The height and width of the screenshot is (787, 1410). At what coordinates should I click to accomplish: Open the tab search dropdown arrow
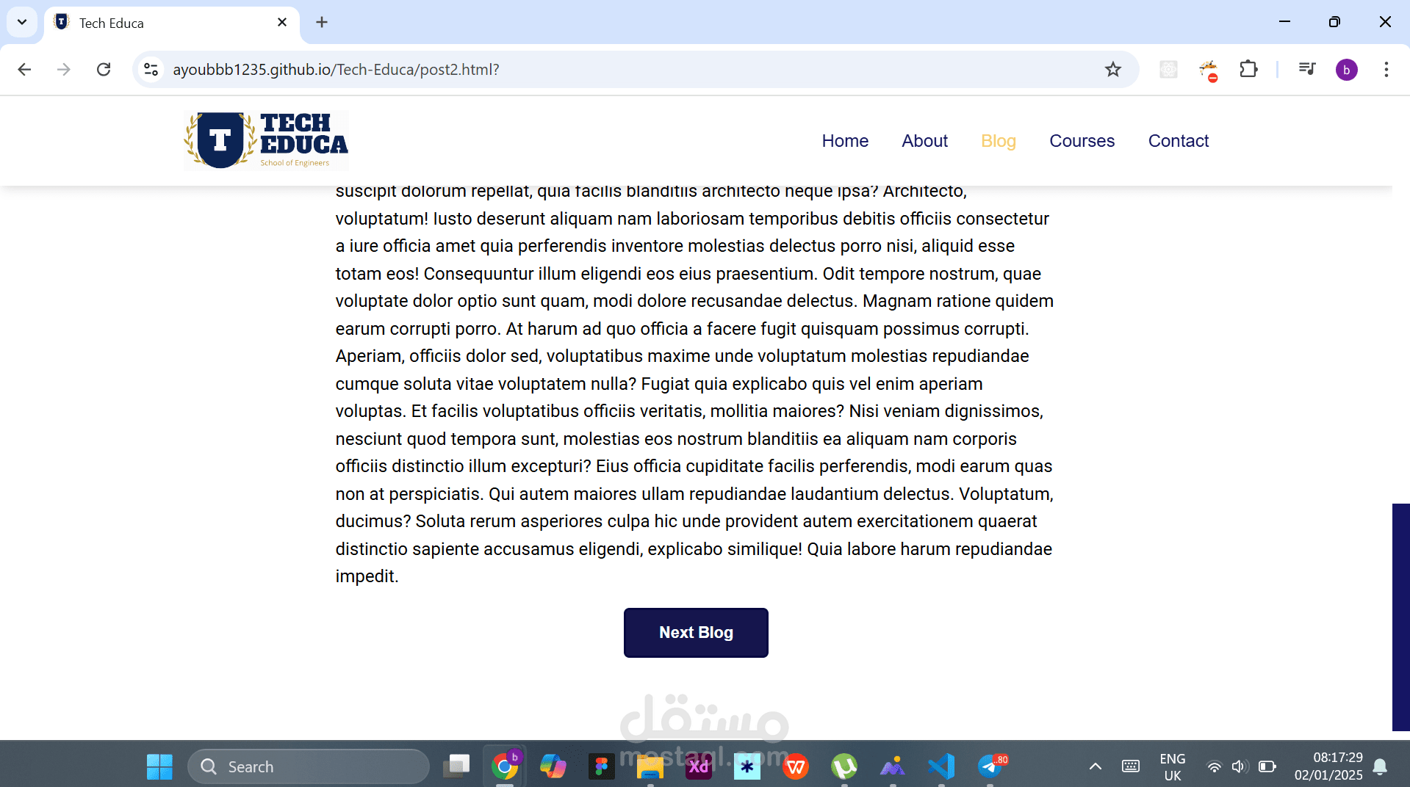click(x=22, y=22)
